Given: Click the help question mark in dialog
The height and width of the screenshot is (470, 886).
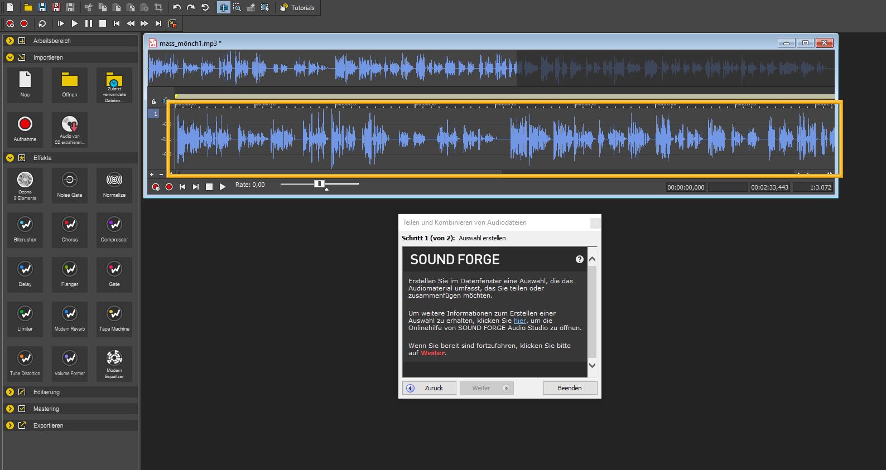Looking at the screenshot, I should (580, 259).
